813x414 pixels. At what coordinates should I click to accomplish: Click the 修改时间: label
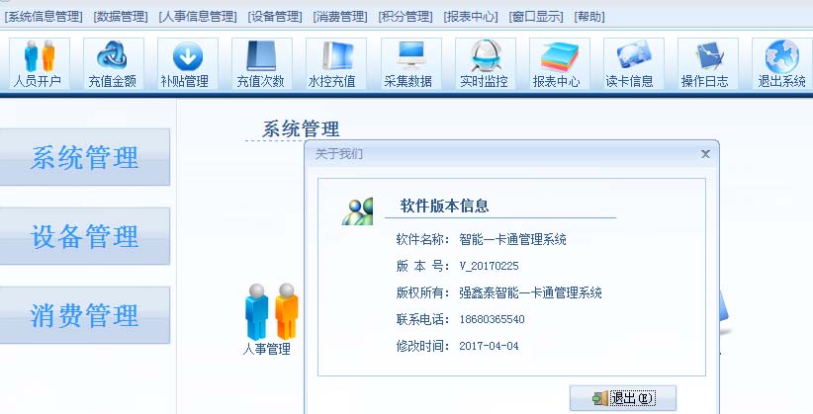(x=422, y=346)
